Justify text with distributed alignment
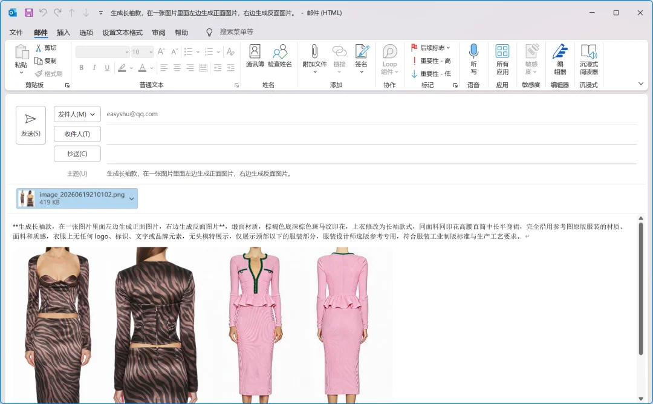This screenshot has width=653, height=404. coord(203,68)
